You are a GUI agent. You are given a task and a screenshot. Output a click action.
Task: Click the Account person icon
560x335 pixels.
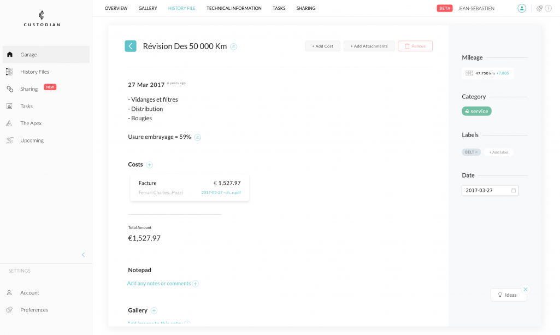[9, 292]
